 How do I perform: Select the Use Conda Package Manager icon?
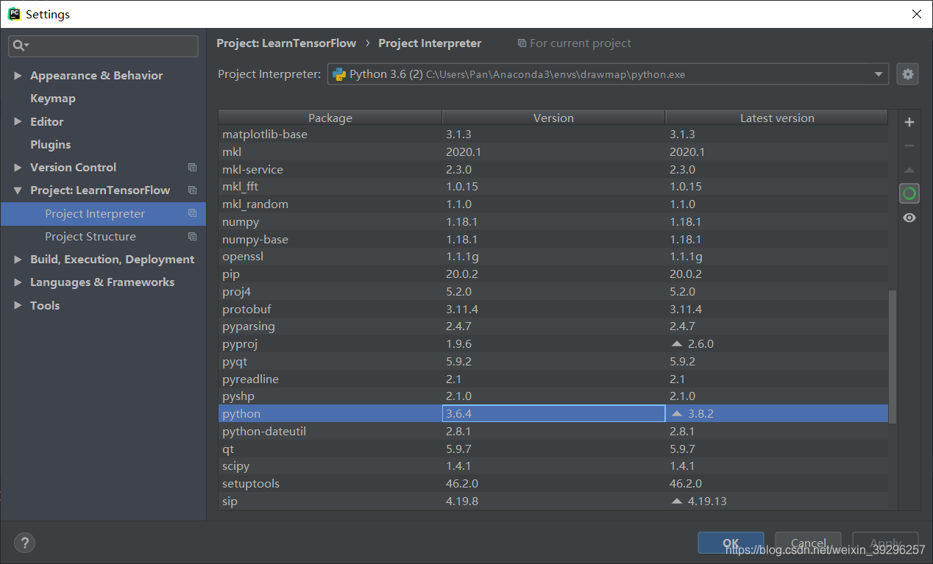(909, 193)
